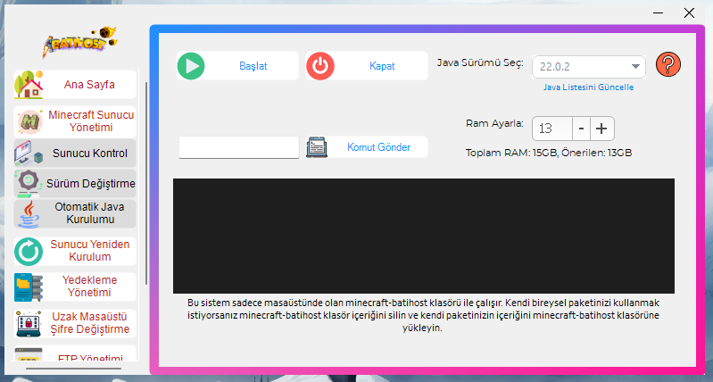Click the Minecraft block icon in sidebar
The height and width of the screenshot is (382, 713).
coord(30,122)
